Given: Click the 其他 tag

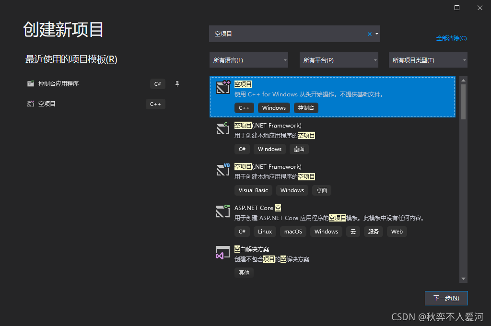Looking at the screenshot, I should pyautogui.click(x=244, y=272).
